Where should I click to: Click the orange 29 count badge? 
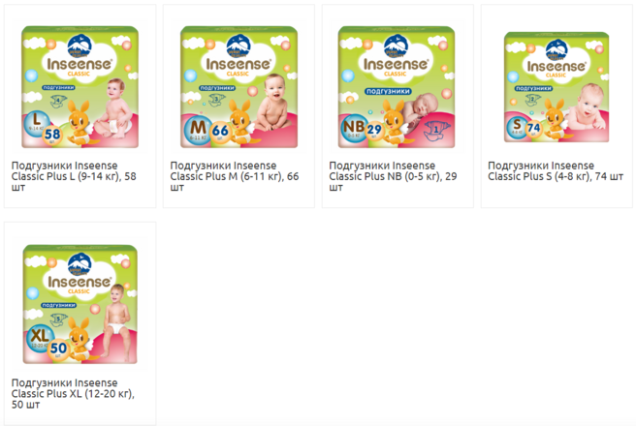coord(374,130)
